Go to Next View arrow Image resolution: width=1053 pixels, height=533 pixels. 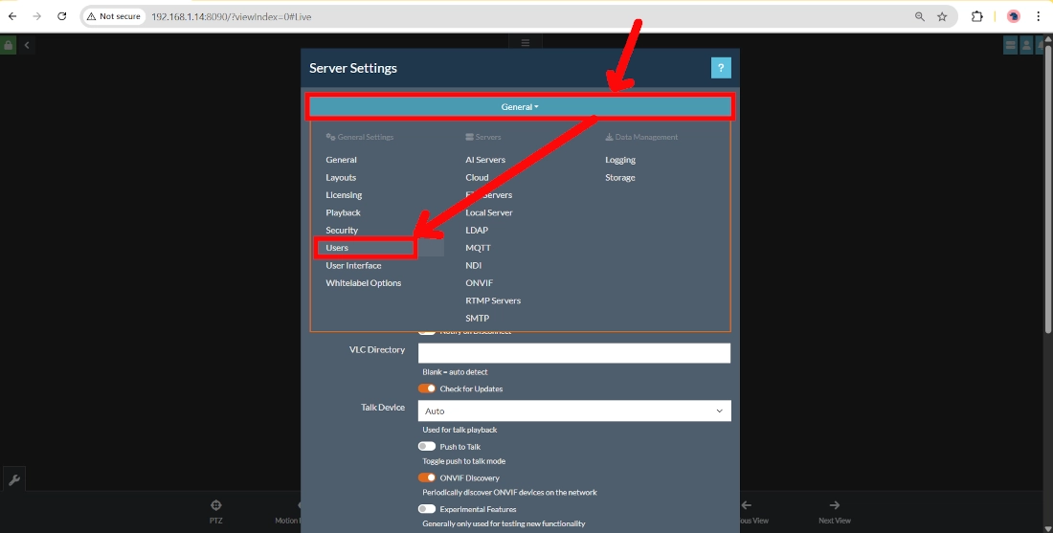[x=834, y=512]
